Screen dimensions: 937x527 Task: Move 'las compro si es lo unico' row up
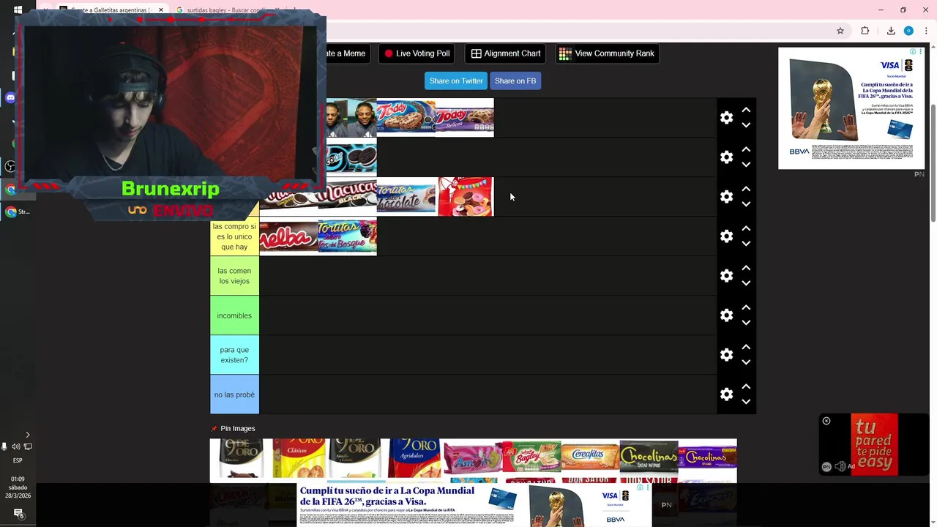(x=746, y=228)
